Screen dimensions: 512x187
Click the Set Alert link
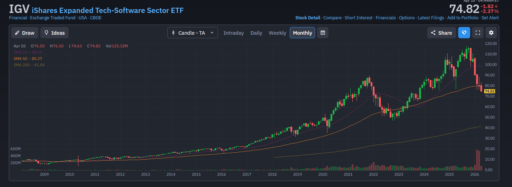coord(490,18)
